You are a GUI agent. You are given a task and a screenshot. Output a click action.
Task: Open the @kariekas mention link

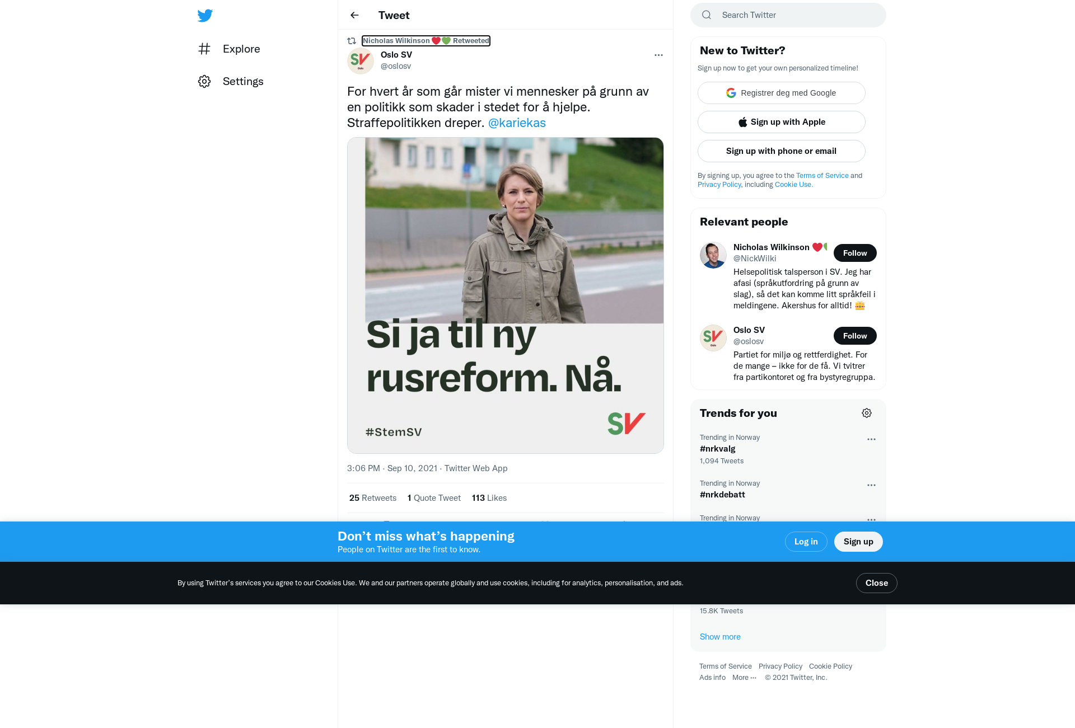[517, 123]
